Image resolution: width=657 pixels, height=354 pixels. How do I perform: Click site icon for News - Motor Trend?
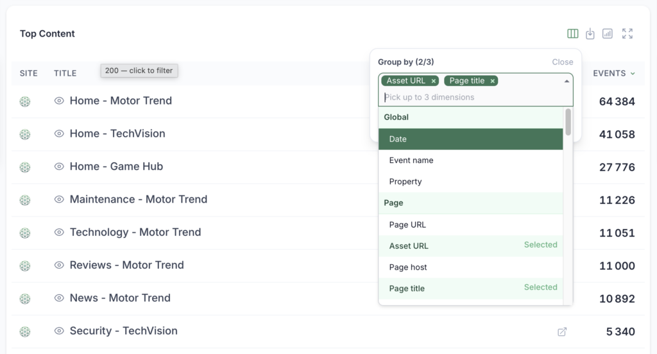pyautogui.click(x=25, y=298)
